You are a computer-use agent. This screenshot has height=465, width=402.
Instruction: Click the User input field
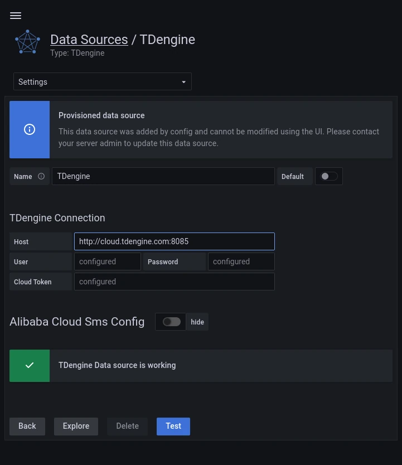[107, 261]
